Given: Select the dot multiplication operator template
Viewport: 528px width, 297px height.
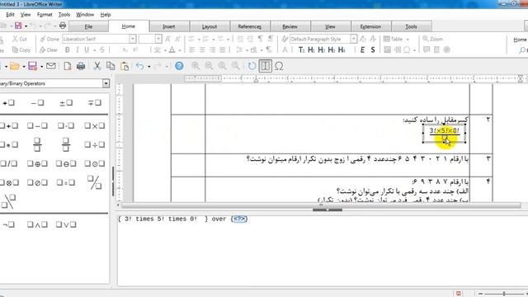Looking at the screenshot, I should pos(66,126).
